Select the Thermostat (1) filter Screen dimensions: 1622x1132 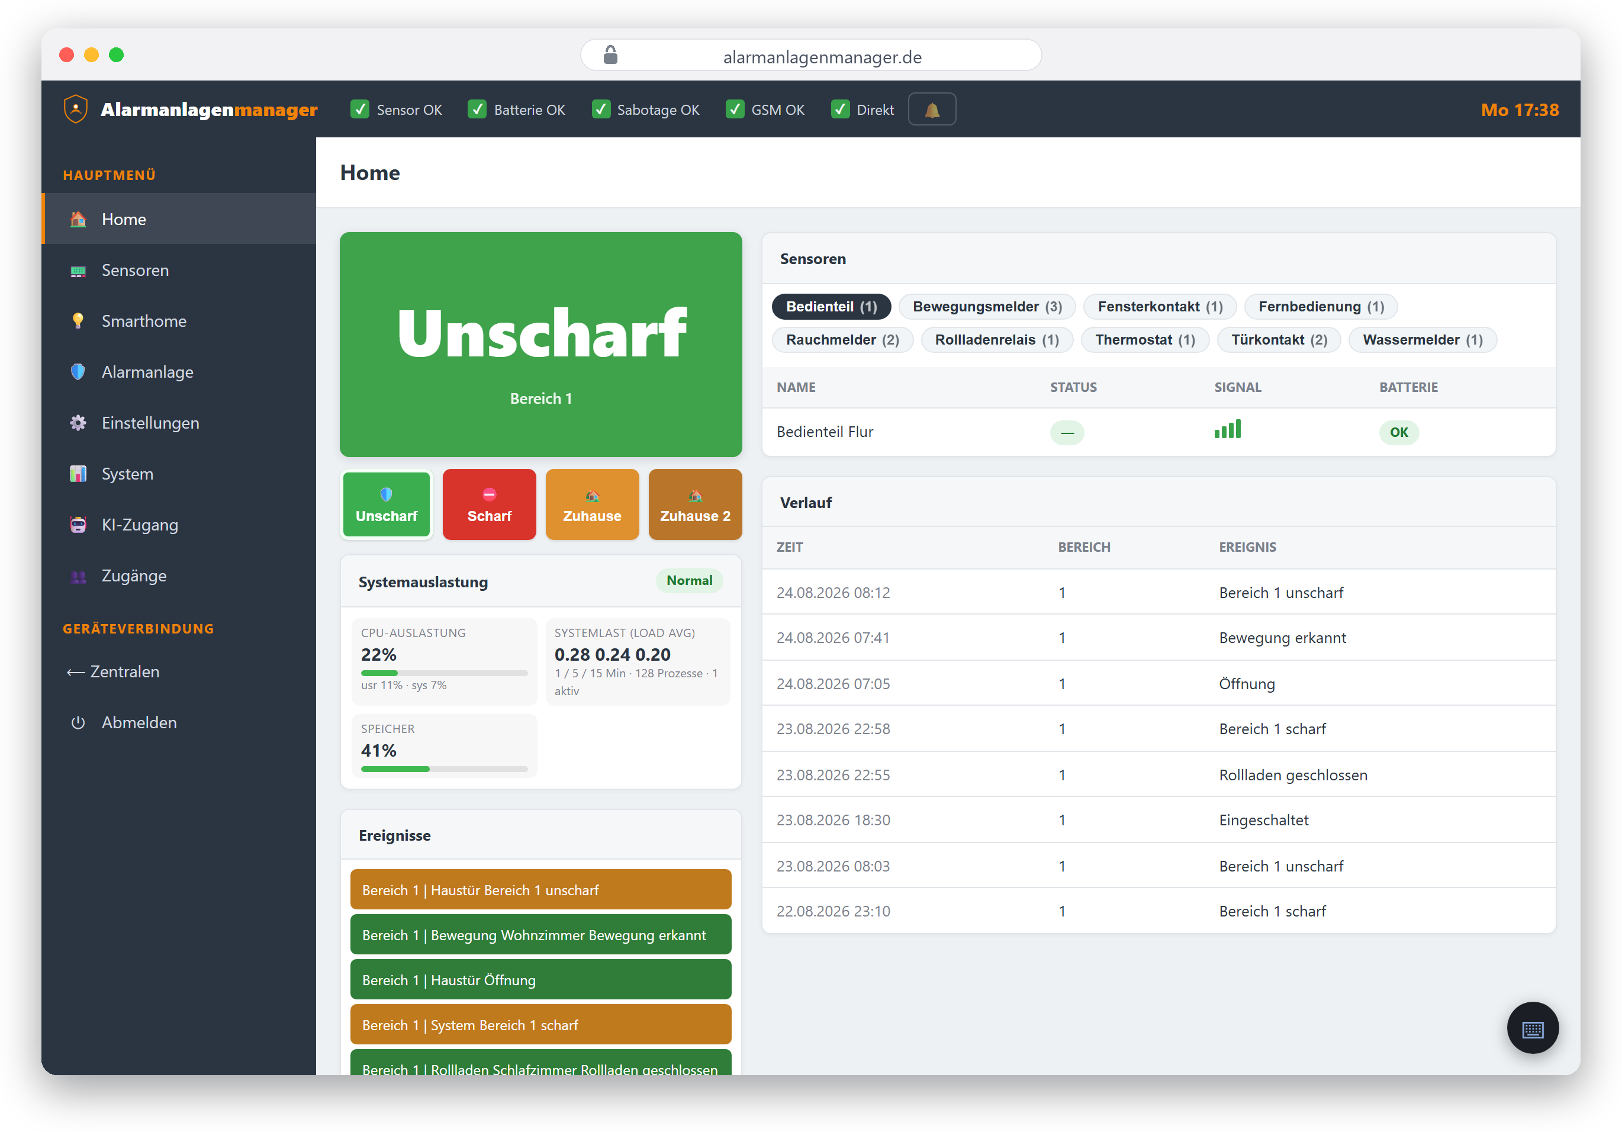click(x=1145, y=340)
